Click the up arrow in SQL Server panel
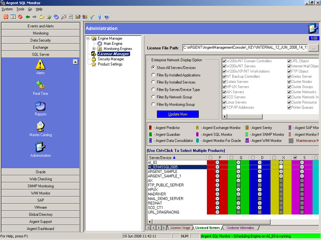Image resolution: width=321 pixels, height=240 pixels. click(75, 62)
